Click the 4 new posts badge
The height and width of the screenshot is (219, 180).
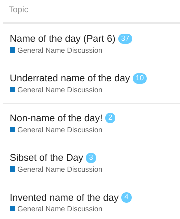[126, 198]
